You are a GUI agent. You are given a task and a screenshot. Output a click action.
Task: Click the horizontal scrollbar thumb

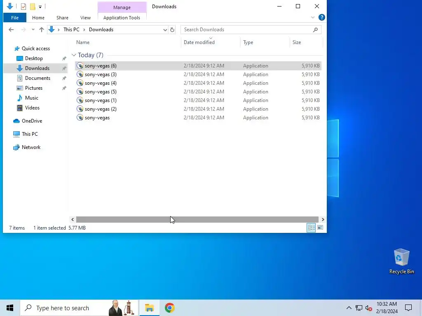(197, 220)
